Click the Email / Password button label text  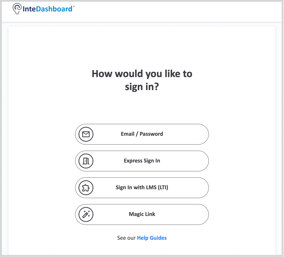click(x=142, y=134)
